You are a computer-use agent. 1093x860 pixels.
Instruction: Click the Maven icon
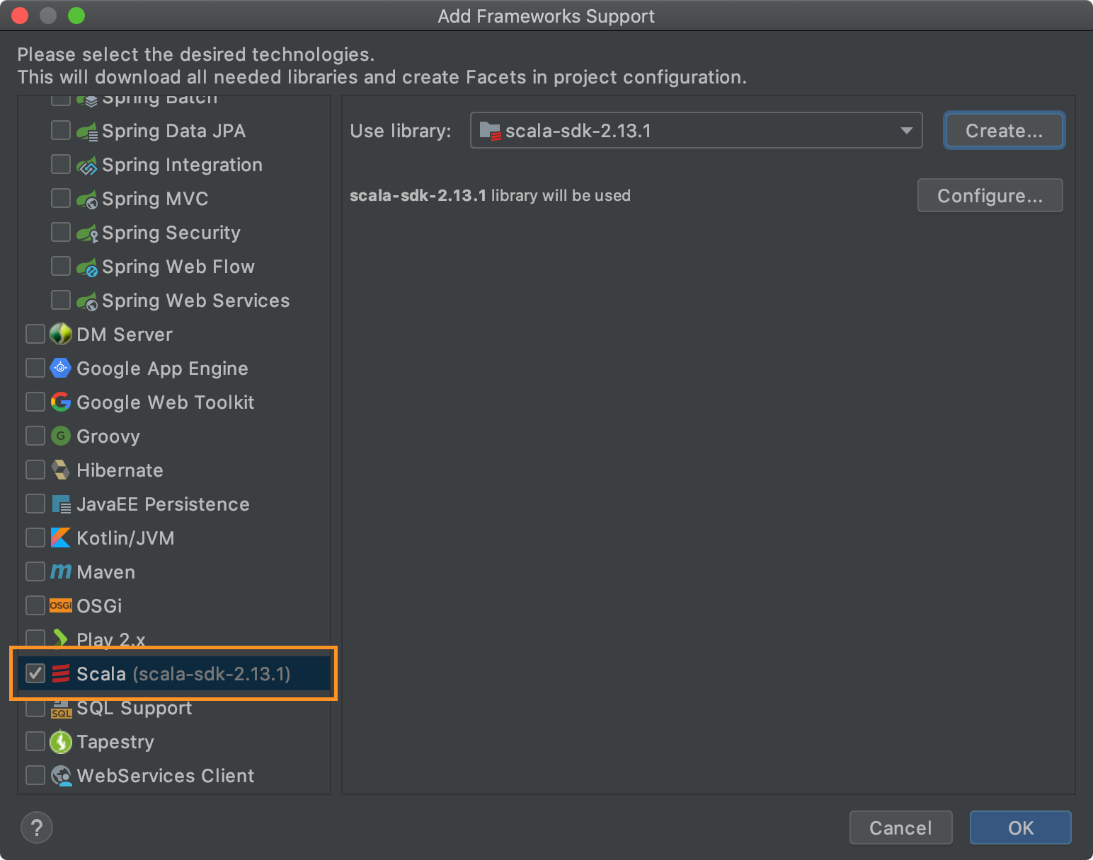click(x=61, y=571)
